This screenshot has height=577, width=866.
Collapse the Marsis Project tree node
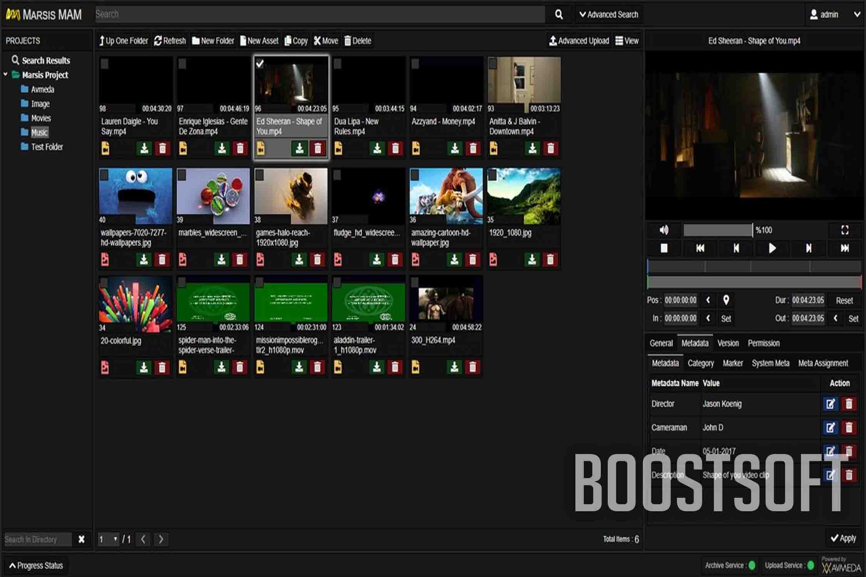[x=5, y=74]
